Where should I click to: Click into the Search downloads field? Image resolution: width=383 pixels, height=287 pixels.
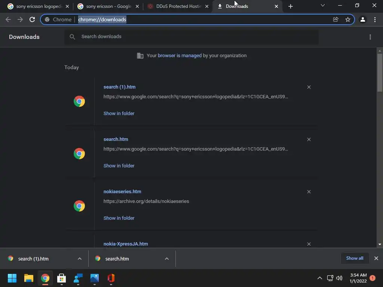point(191,37)
